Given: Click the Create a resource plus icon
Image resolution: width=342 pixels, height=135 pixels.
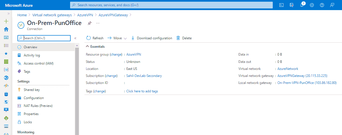Looking at the screenshot, I should pyautogui.click(x=6, y=21).
